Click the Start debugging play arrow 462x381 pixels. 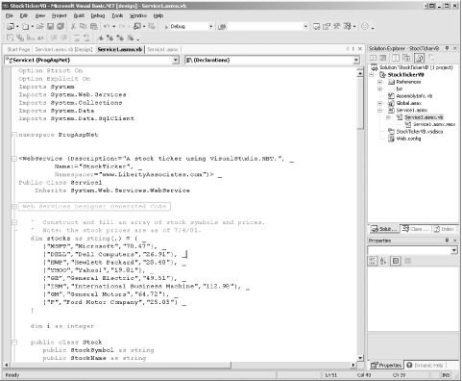(x=166, y=27)
